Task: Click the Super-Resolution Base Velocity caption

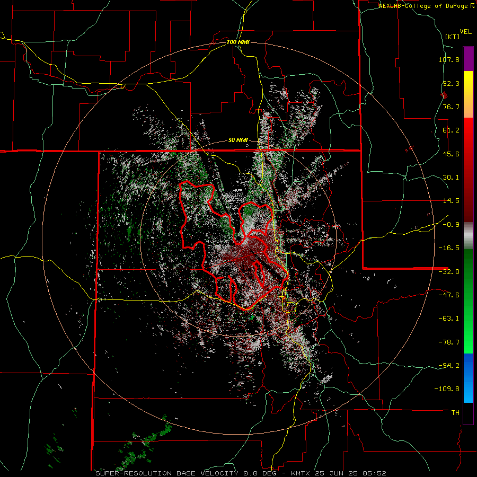Action: pyautogui.click(x=241, y=473)
